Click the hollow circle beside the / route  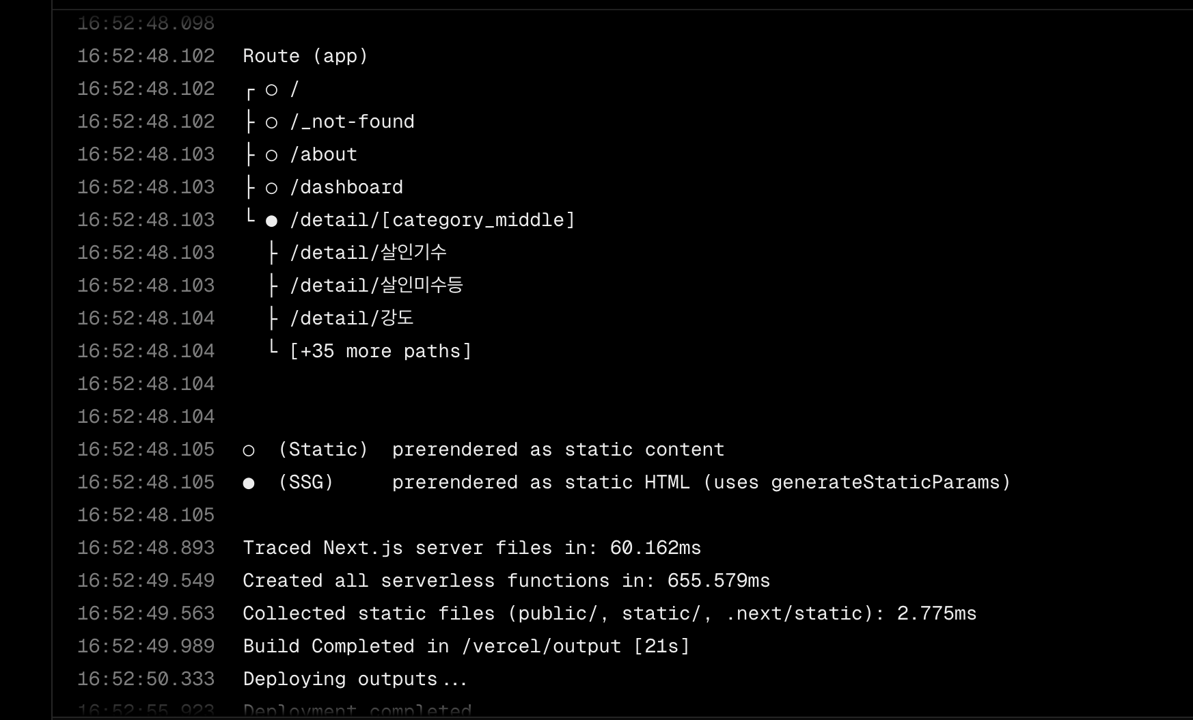[x=271, y=89]
